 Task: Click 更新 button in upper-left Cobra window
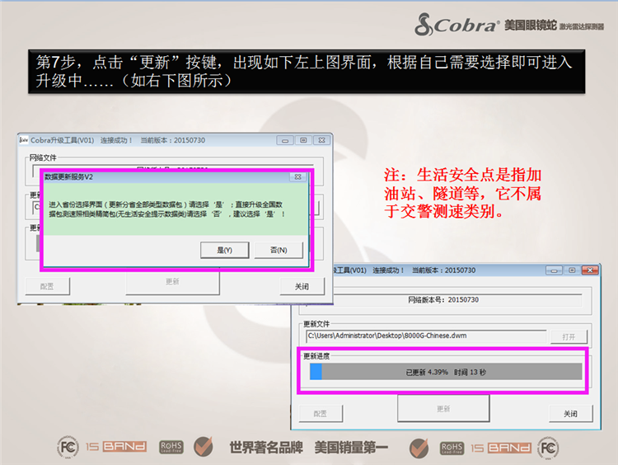(x=173, y=282)
